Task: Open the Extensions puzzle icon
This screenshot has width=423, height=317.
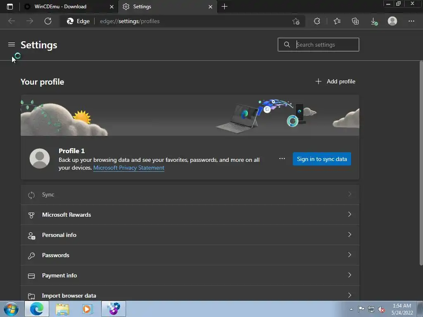Action: (317, 21)
